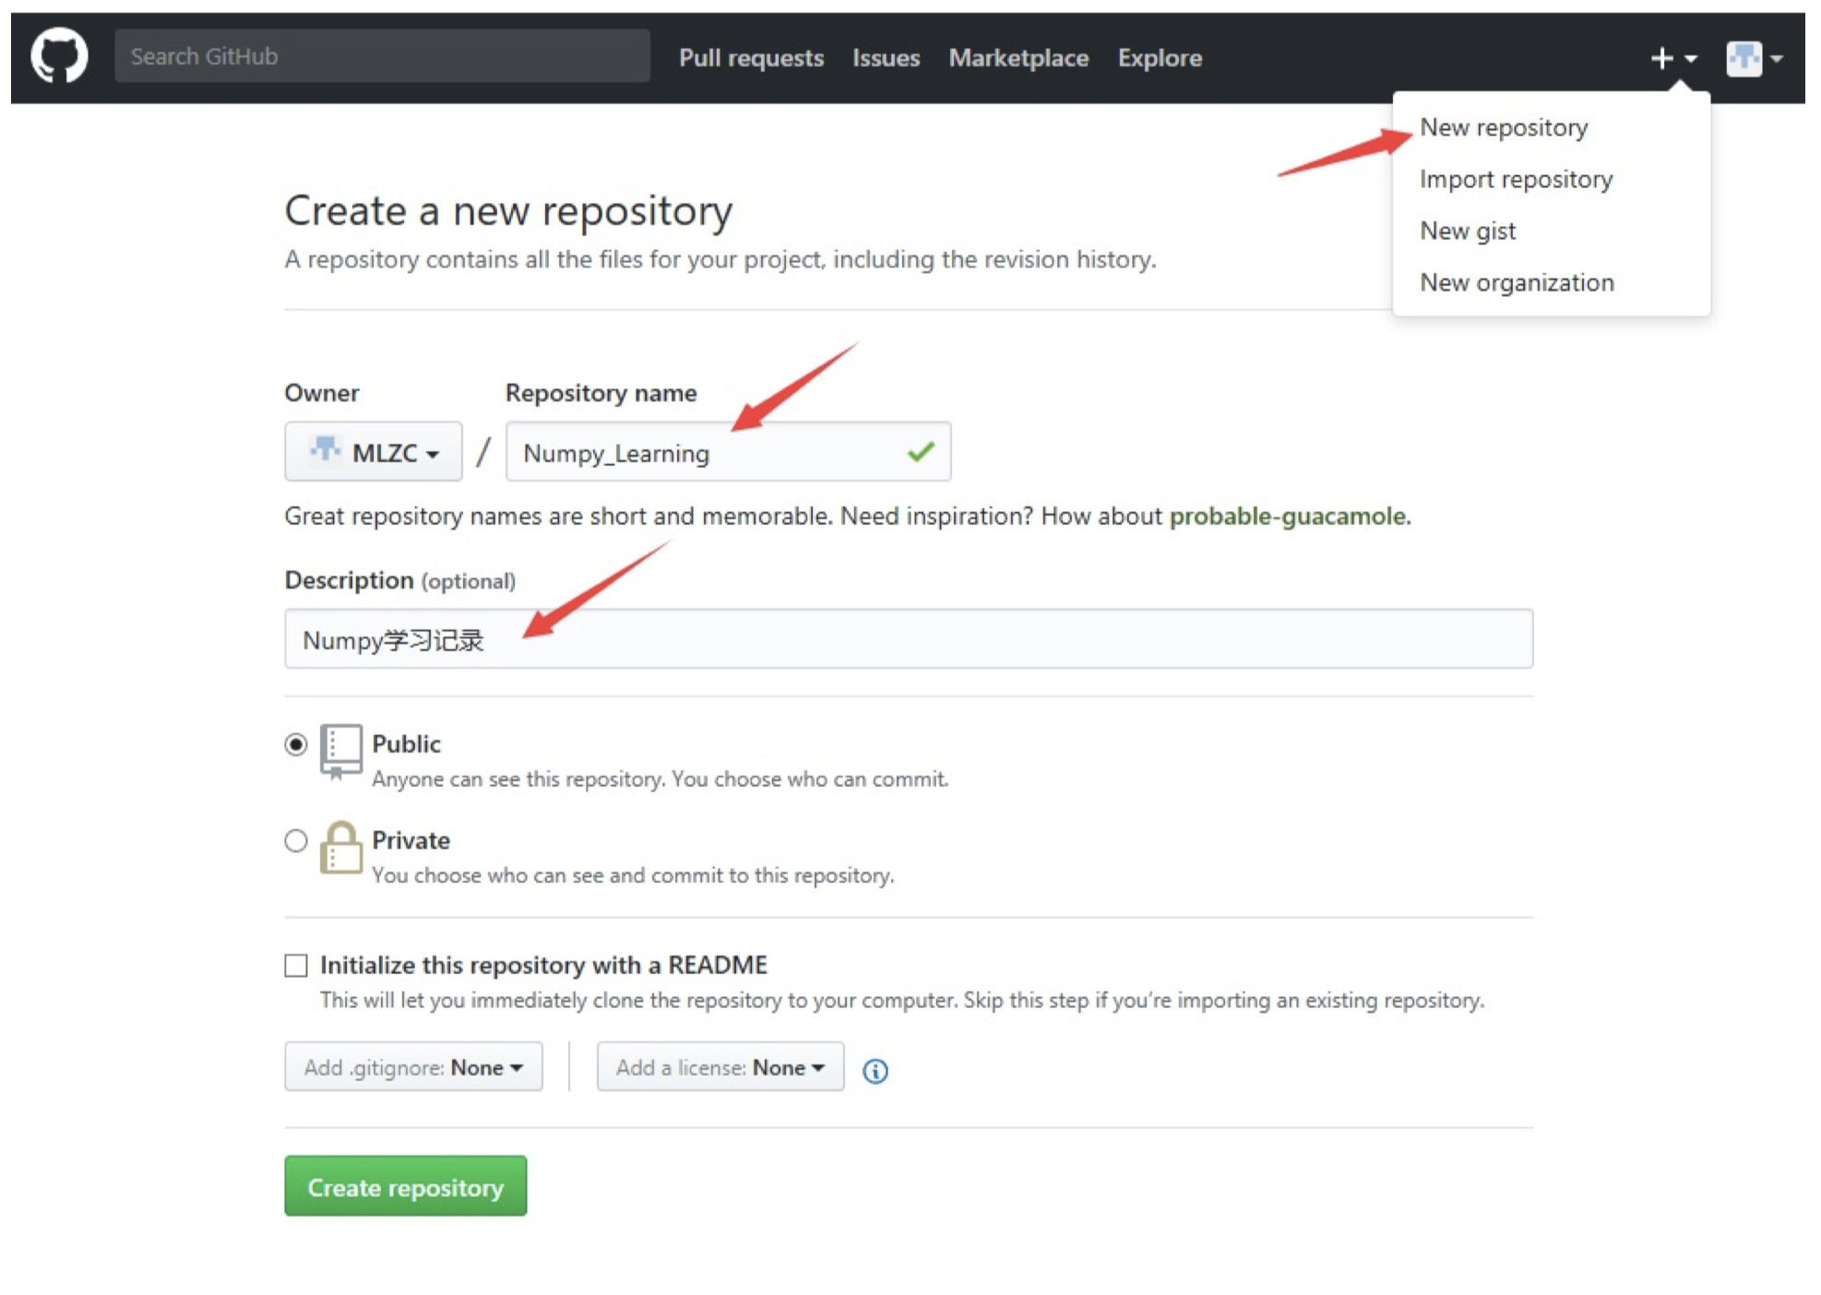Click the 'Public' label text
The width and height of the screenshot is (1821, 1295).
pos(406,743)
